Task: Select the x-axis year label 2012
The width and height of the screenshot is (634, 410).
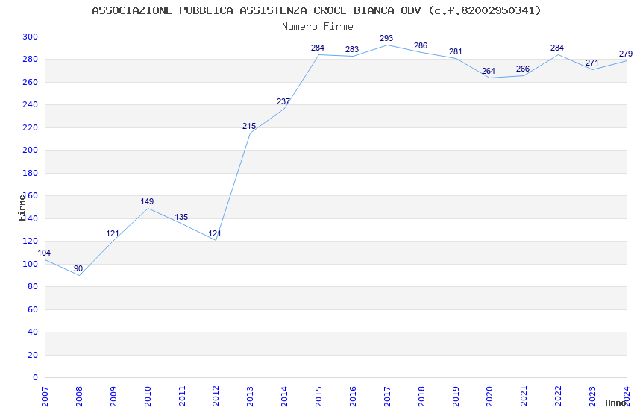Action: [x=216, y=397]
